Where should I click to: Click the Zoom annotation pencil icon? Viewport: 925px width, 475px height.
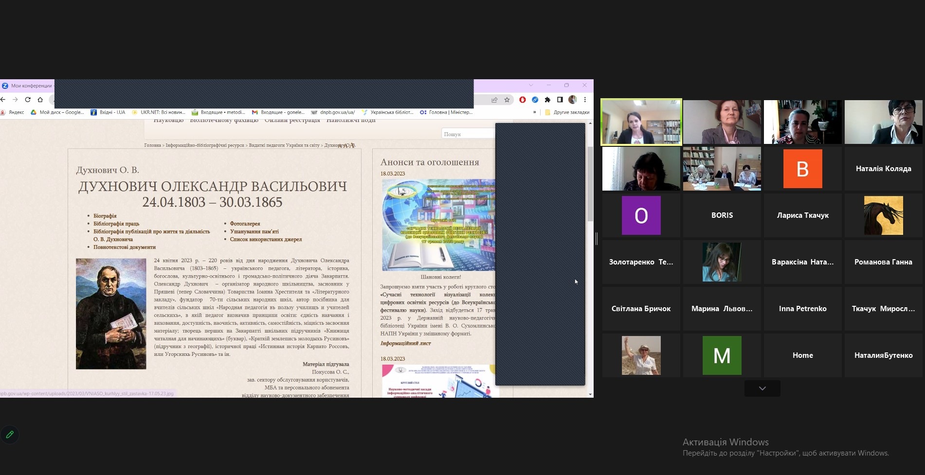tap(10, 435)
